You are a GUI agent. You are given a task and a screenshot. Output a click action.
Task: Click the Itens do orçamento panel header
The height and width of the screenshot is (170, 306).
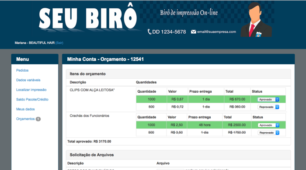pos(178,74)
